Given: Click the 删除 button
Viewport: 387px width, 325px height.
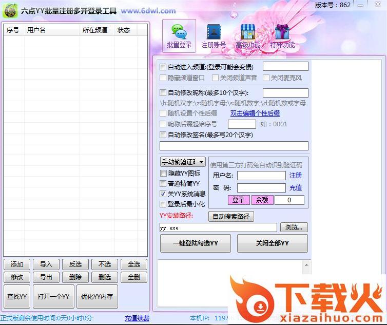Looking at the screenshot, I should click(75, 277).
